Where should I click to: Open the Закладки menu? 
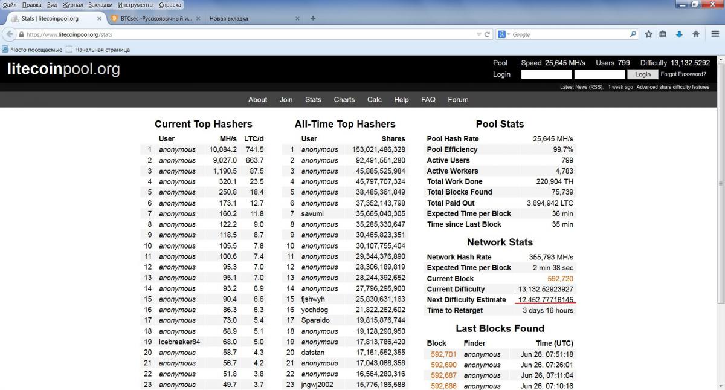pyautogui.click(x=100, y=5)
